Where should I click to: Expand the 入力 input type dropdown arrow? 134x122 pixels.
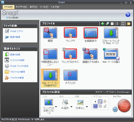[x=56, y=107]
